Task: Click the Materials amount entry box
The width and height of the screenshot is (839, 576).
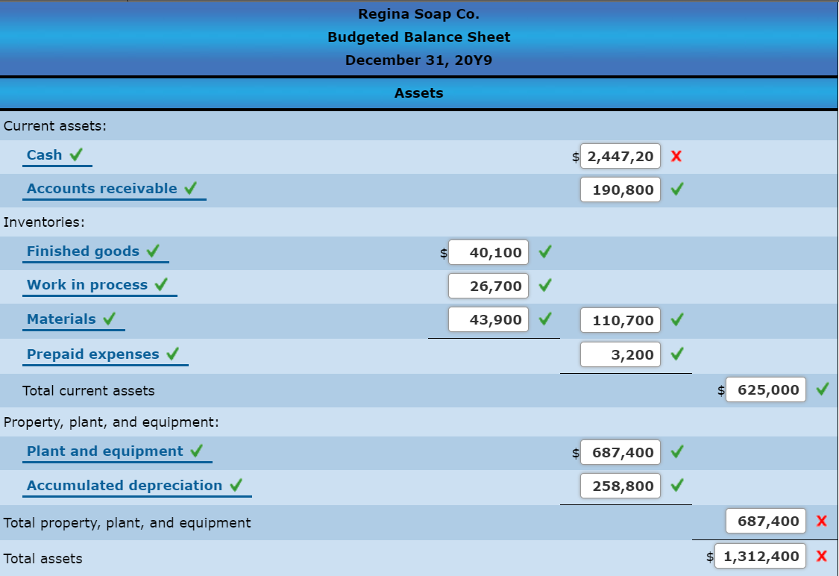Action: pos(488,319)
